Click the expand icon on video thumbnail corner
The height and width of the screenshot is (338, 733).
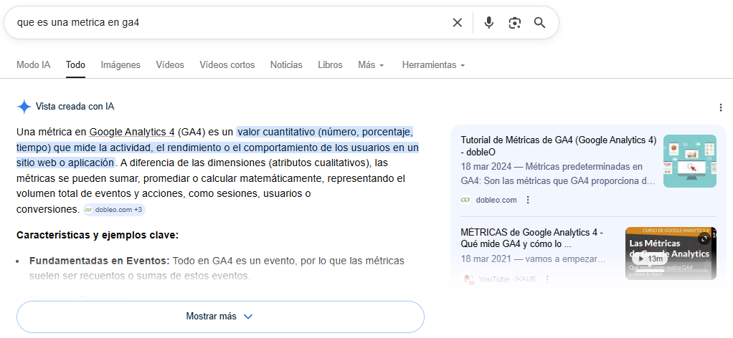[x=704, y=238]
